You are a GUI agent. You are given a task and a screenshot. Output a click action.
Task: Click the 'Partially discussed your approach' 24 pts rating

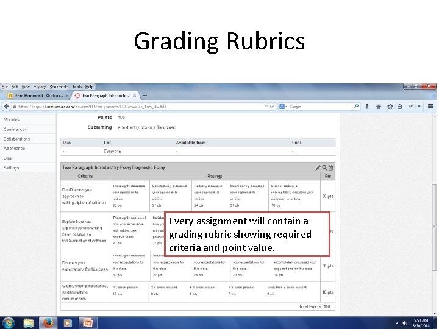209,196
